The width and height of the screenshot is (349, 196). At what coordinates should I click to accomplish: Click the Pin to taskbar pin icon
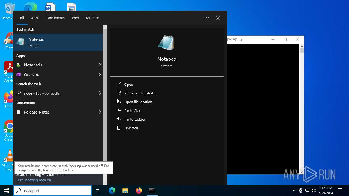(119, 119)
